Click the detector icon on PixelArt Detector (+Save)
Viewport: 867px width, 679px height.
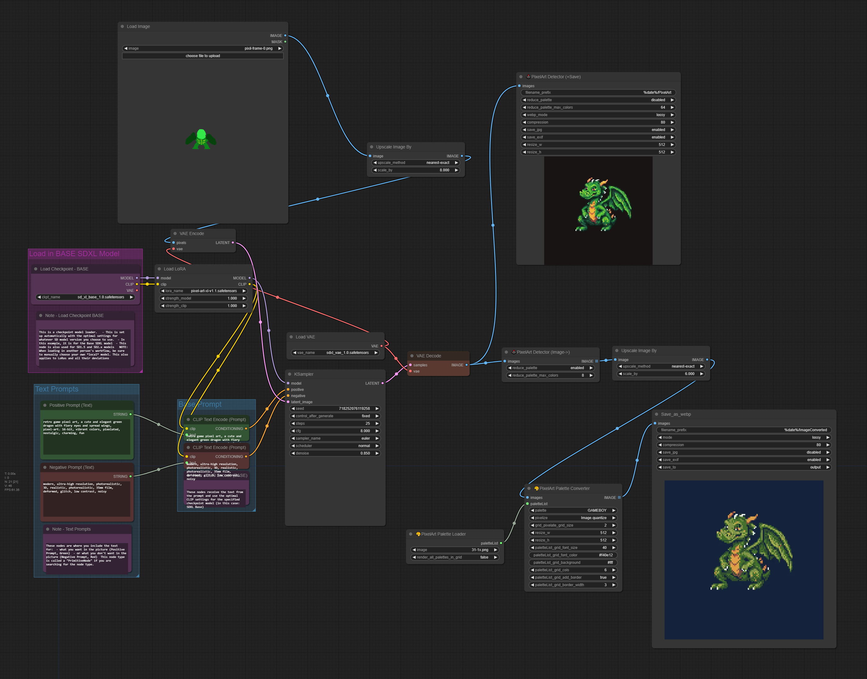[x=529, y=76]
